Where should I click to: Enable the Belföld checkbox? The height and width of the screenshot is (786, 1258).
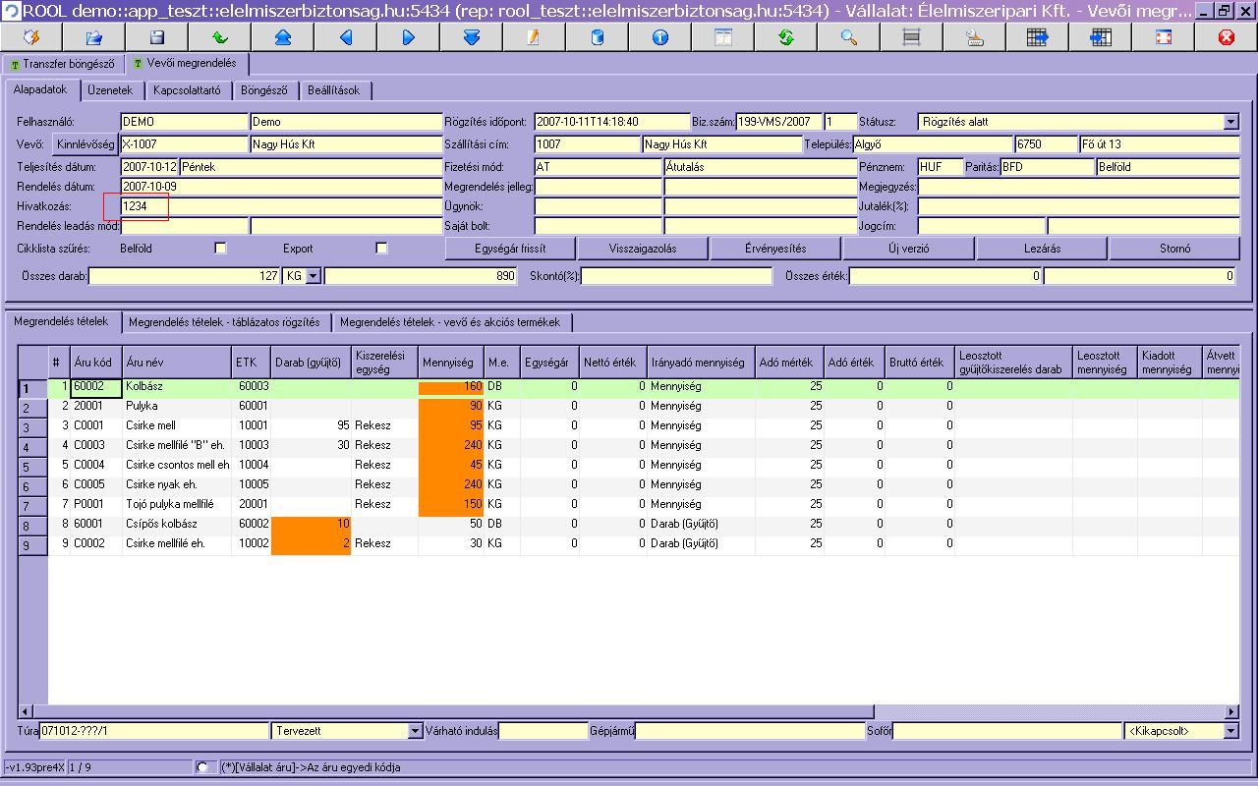pos(220,249)
